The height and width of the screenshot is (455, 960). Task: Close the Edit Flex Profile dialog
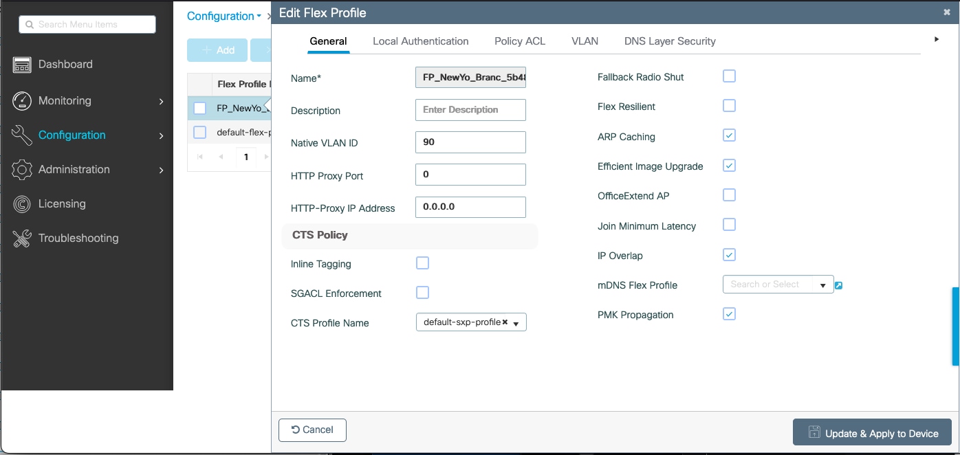click(x=946, y=12)
